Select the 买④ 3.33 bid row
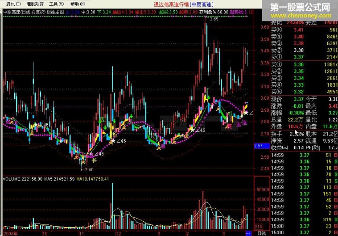This screenshot has height=236, width=338. click(x=304, y=85)
